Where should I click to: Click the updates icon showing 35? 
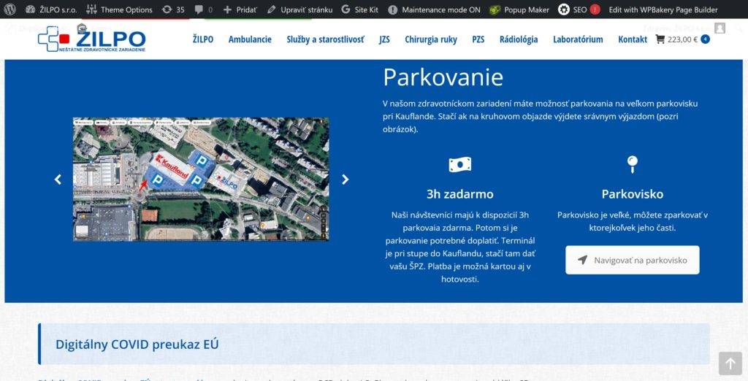click(173, 9)
